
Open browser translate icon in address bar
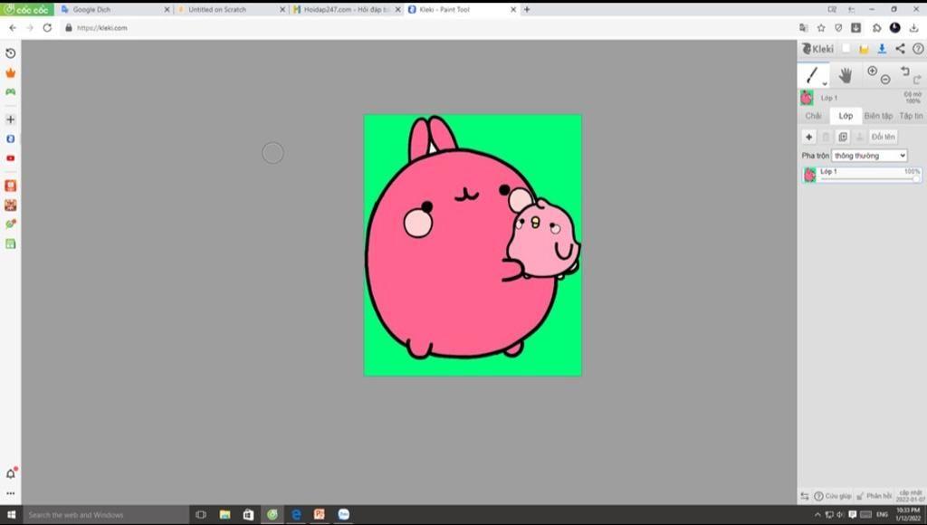(803, 28)
